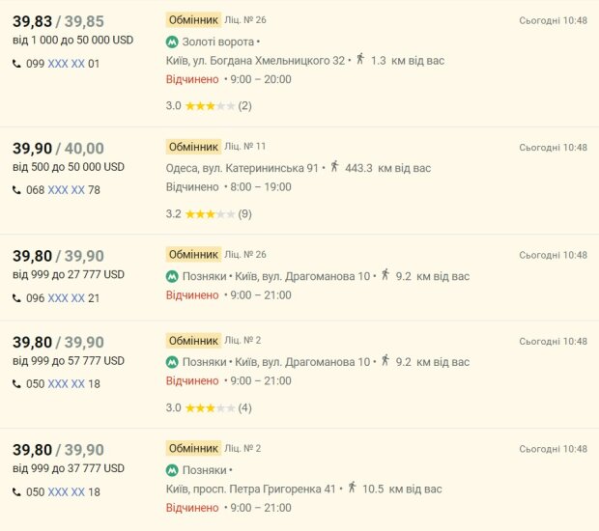Click the walking icon next to 10.5 км
The width and height of the screenshot is (599, 531).
352,489
